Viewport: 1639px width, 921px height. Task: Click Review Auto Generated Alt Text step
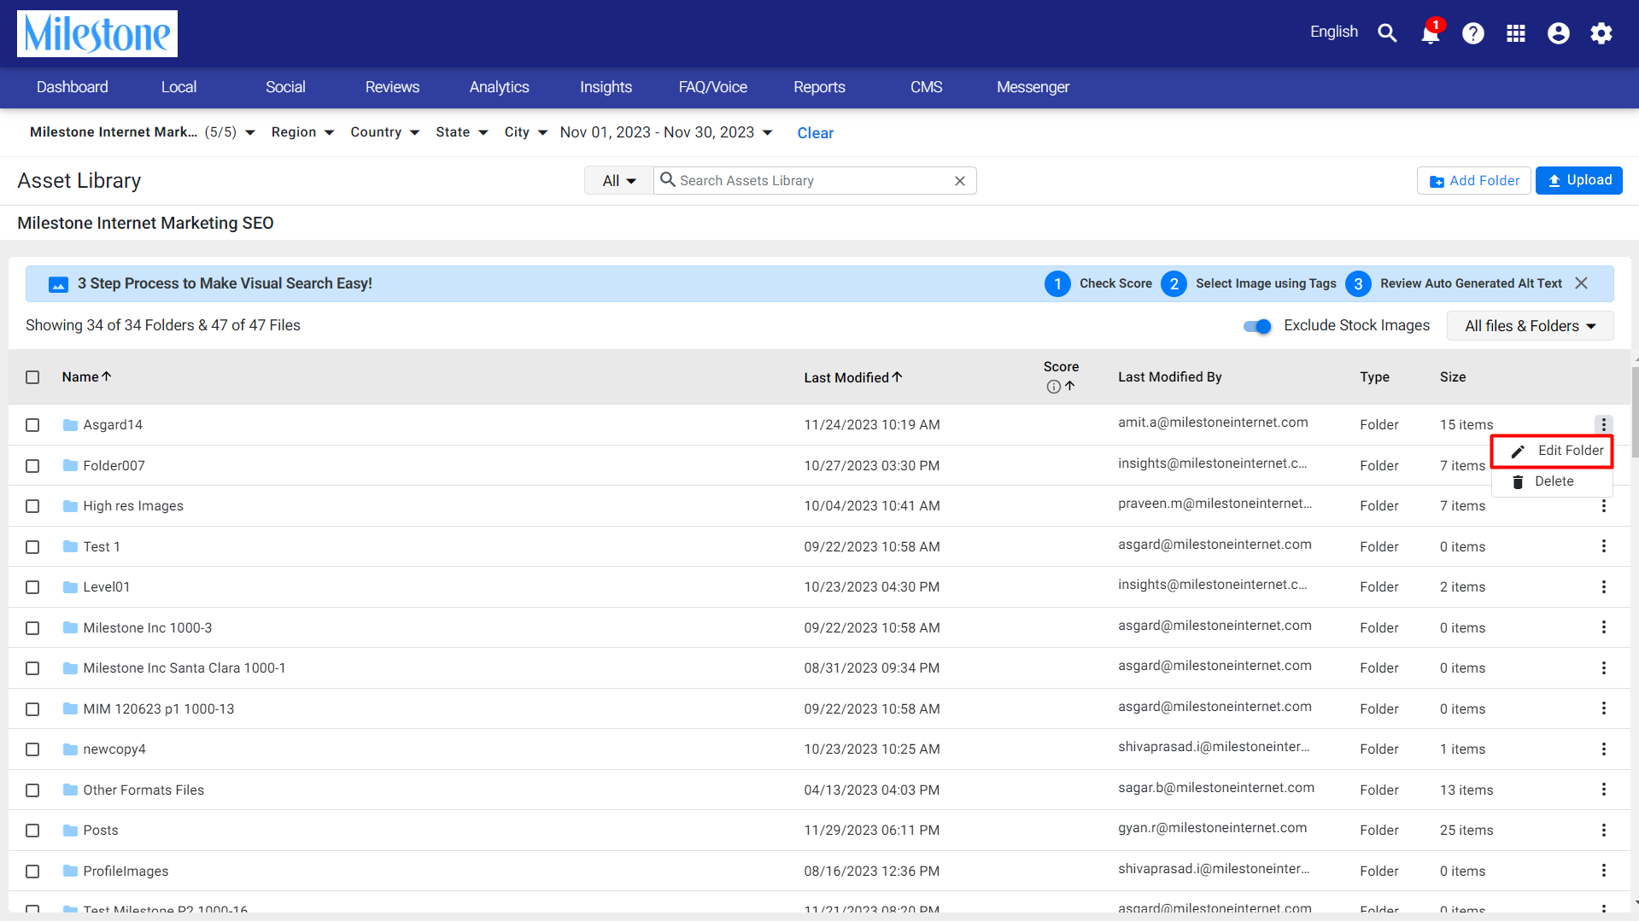(1454, 283)
